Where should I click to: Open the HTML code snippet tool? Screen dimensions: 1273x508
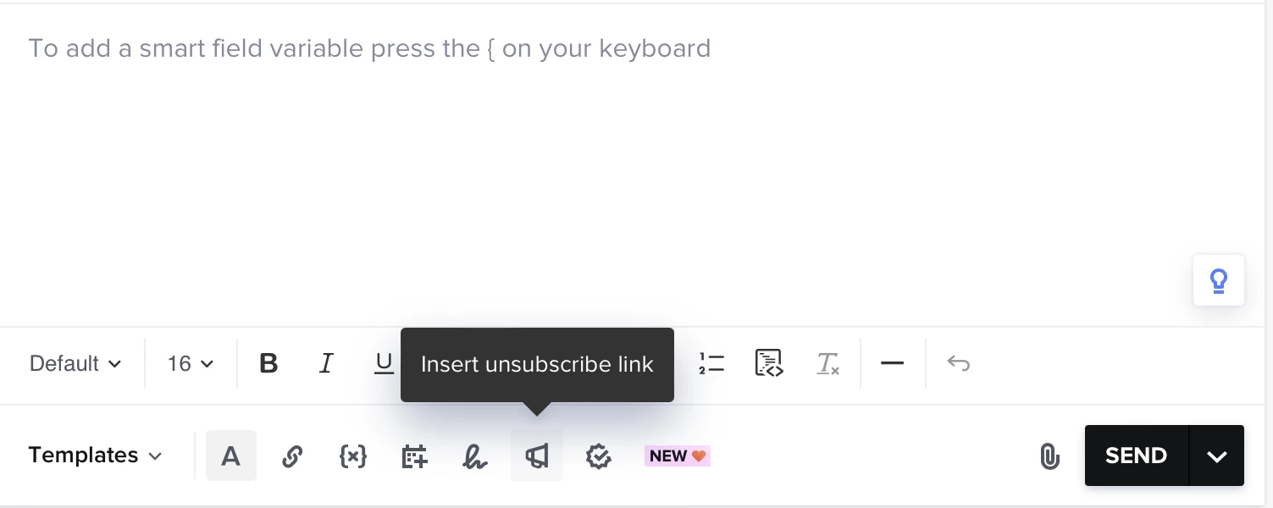768,363
